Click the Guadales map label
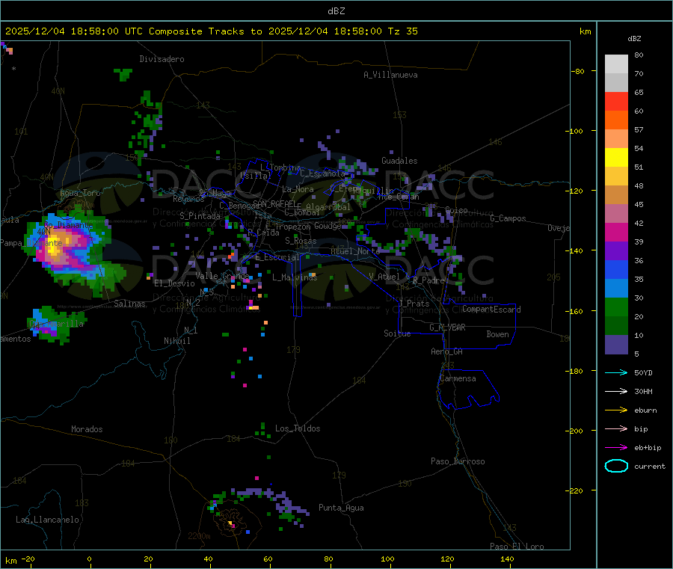 [x=399, y=161]
